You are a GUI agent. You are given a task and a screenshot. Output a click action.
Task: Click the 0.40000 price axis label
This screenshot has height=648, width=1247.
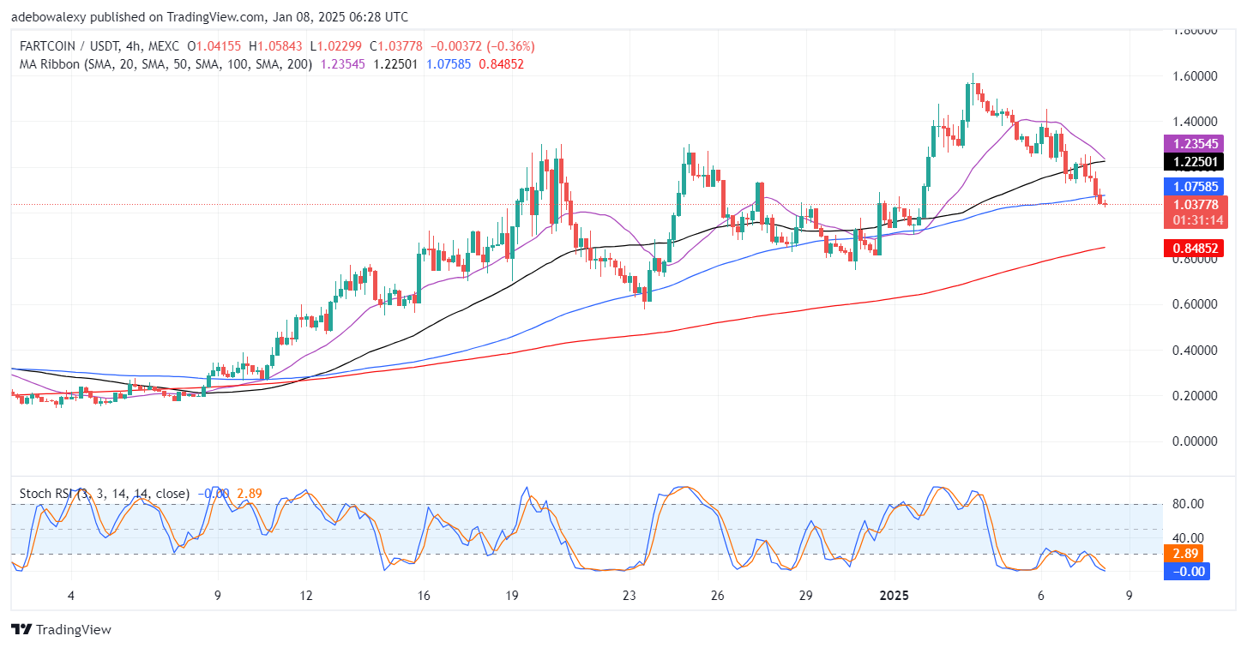[1195, 351]
